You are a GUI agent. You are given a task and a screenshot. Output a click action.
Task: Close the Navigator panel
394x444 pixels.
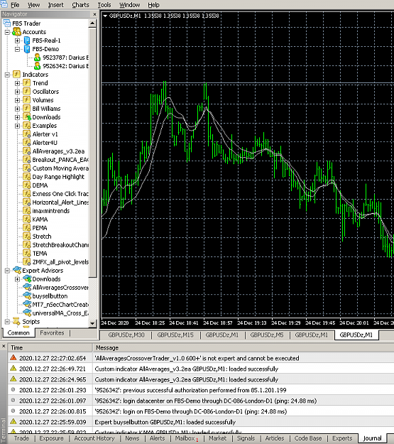pos(94,14)
